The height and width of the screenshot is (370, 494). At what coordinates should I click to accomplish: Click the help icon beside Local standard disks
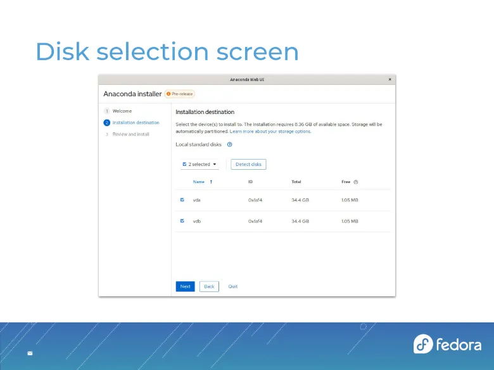pyautogui.click(x=230, y=144)
